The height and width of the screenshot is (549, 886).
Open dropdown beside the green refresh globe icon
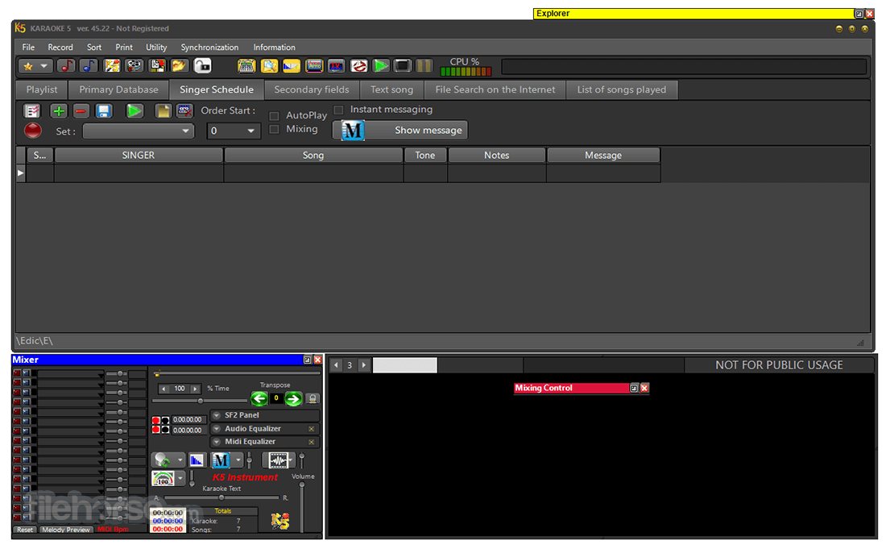[180, 460]
